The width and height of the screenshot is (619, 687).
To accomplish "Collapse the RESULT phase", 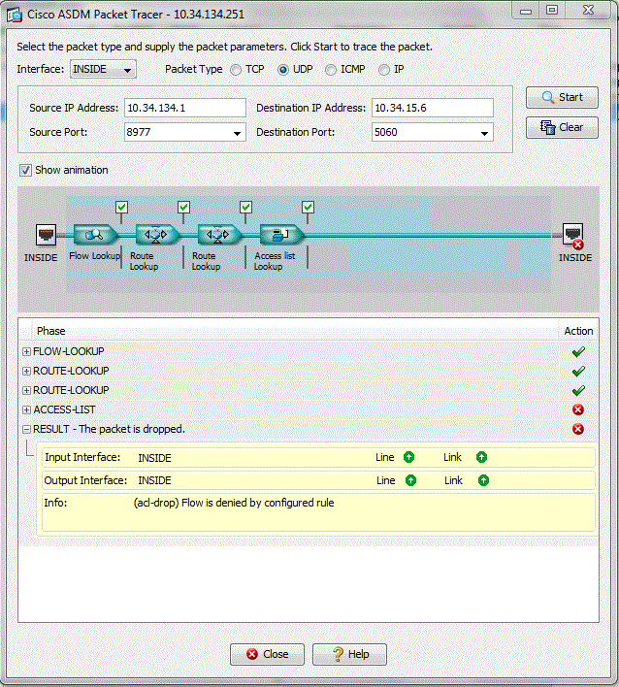I will click(x=26, y=429).
